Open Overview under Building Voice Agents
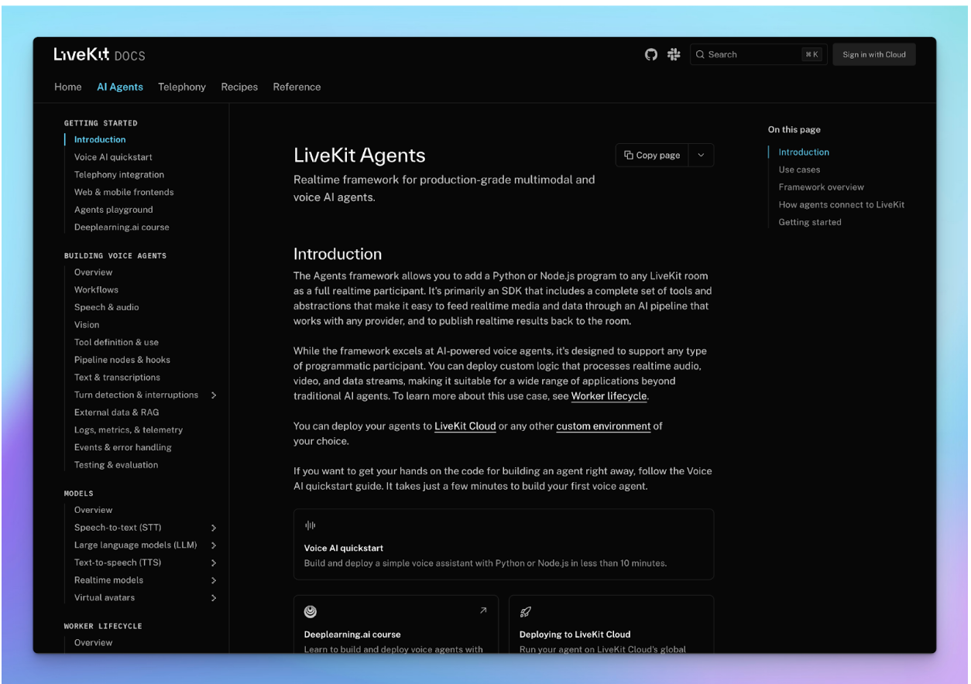The width and height of the screenshot is (971, 684). [x=93, y=272]
